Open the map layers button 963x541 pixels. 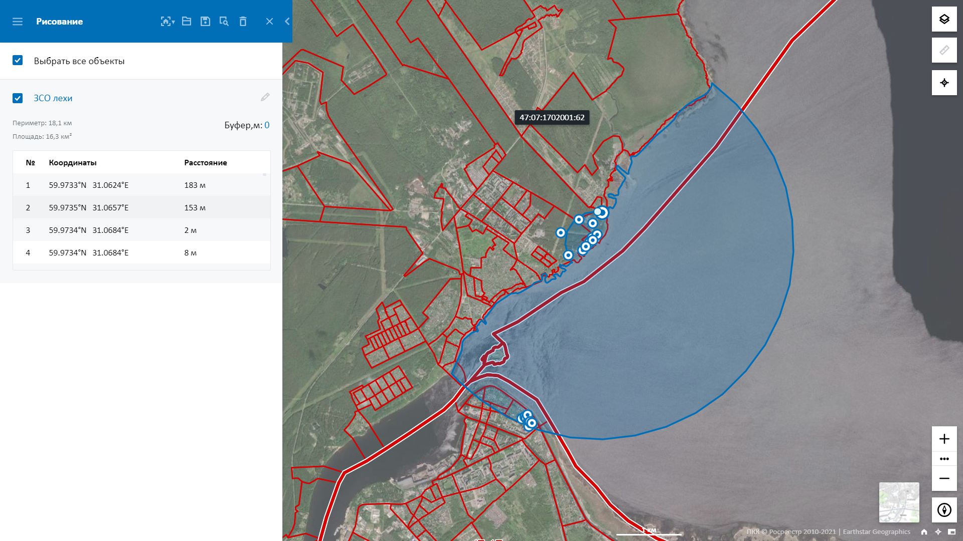pyautogui.click(x=944, y=20)
